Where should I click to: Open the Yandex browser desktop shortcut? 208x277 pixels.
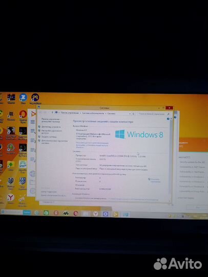(x=11, y=199)
